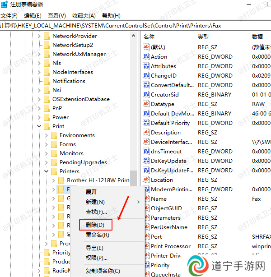The width and height of the screenshot is (271, 277).
Task: Click the DWORD icon beside ChangeID
Action: 146,75
